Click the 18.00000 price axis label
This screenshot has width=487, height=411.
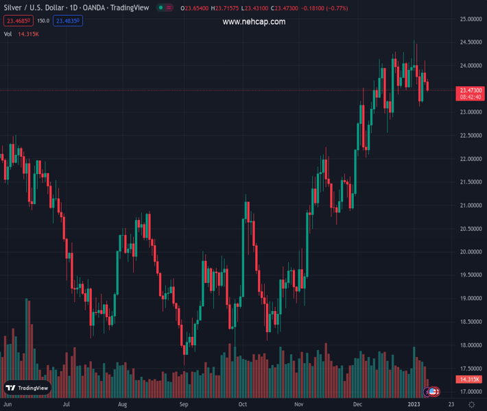(x=471, y=345)
